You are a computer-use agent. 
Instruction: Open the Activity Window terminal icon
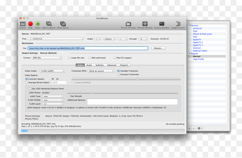point(162,24)
